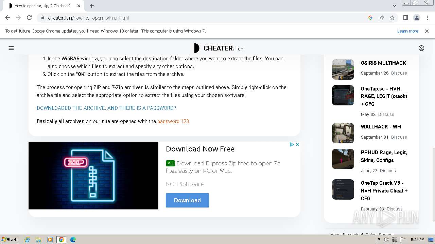Viewport: 435px width, 244px height.
Task: Open the Chrome profile avatar
Action: point(416,18)
